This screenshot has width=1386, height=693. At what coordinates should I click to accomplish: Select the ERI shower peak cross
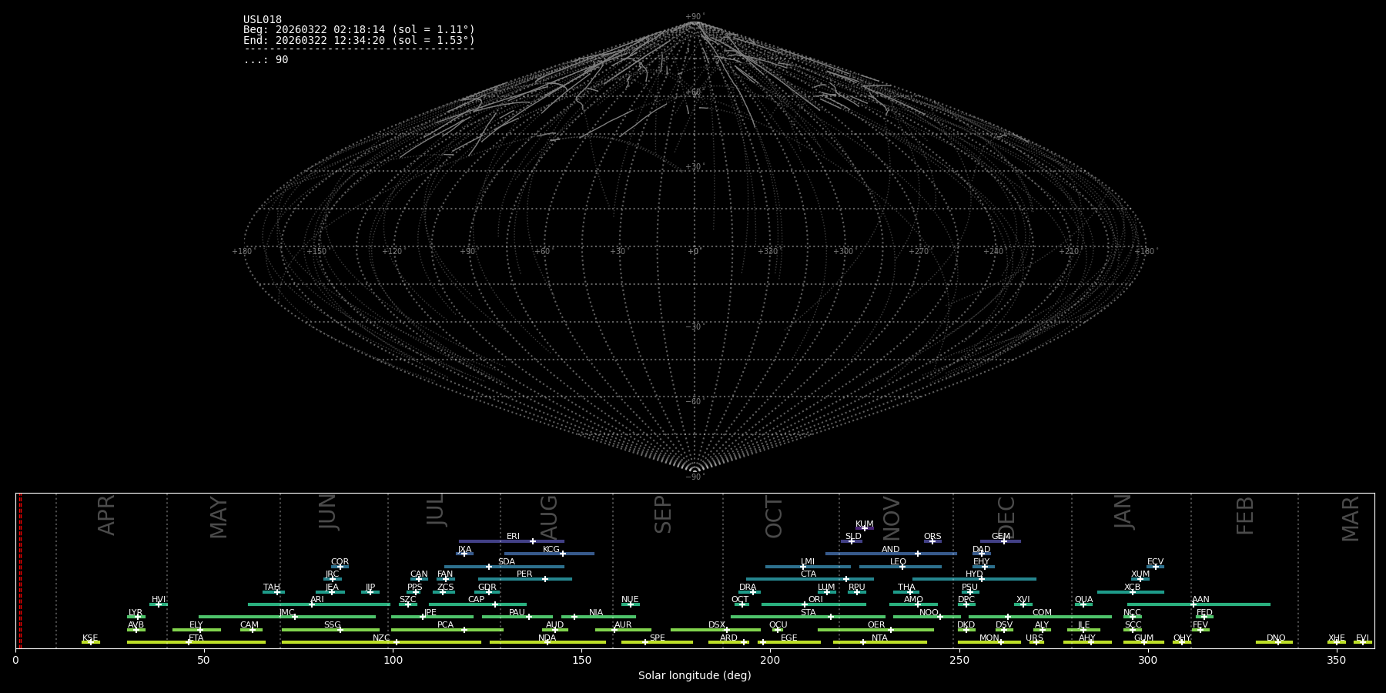[533, 541]
